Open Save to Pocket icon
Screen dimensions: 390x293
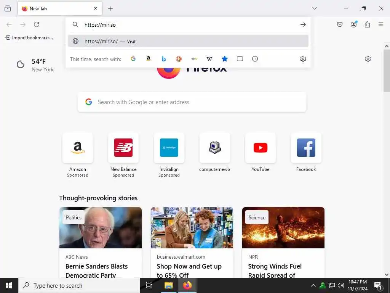coord(340,24)
